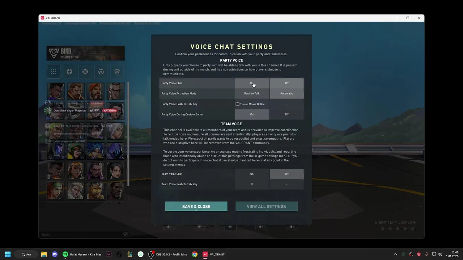Pick the Omen agent portrait

[x=116, y=151]
